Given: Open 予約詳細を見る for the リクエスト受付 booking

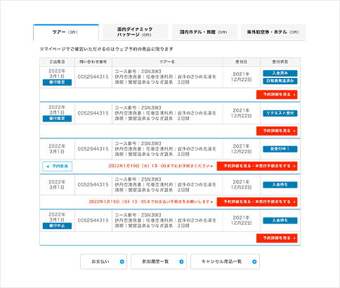Looking at the screenshot, I should pyautogui.click(x=277, y=131).
